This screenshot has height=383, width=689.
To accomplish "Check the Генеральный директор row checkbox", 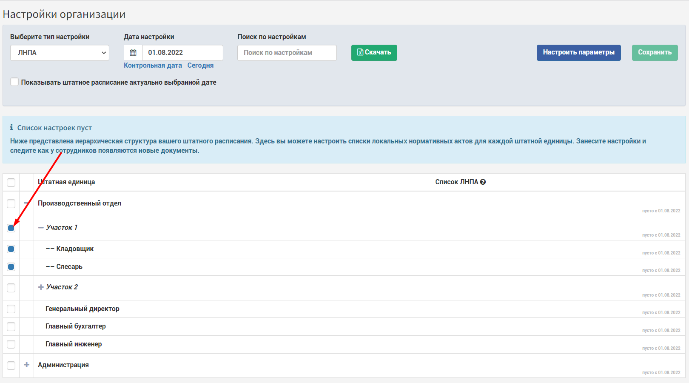I will pyautogui.click(x=11, y=309).
